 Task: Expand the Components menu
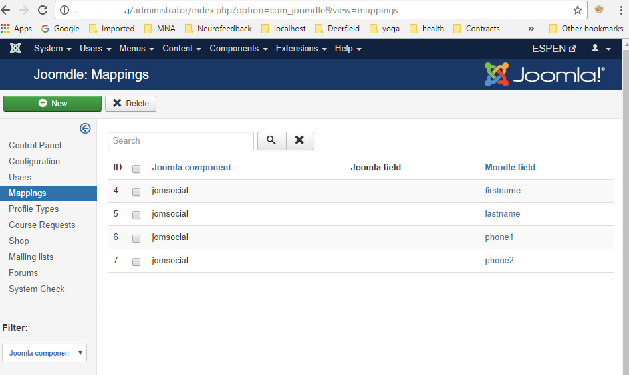click(x=238, y=49)
